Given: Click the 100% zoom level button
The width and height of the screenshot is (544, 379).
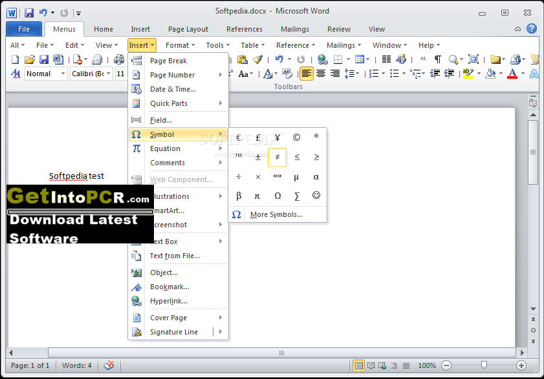Looking at the screenshot, I should point(427,365).
